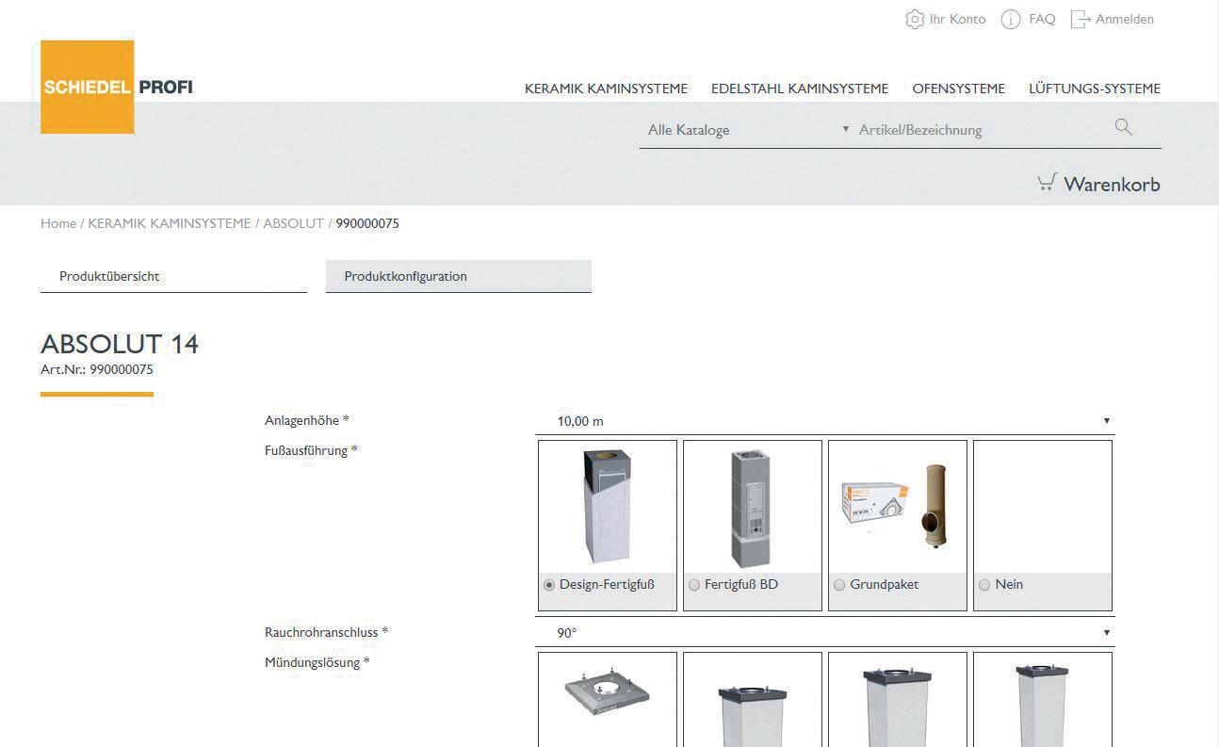Select the Fertigfuß BD radio button
Image resolution: width=1219 pixels, height=747 pixels.
click(x=694, y=585)
